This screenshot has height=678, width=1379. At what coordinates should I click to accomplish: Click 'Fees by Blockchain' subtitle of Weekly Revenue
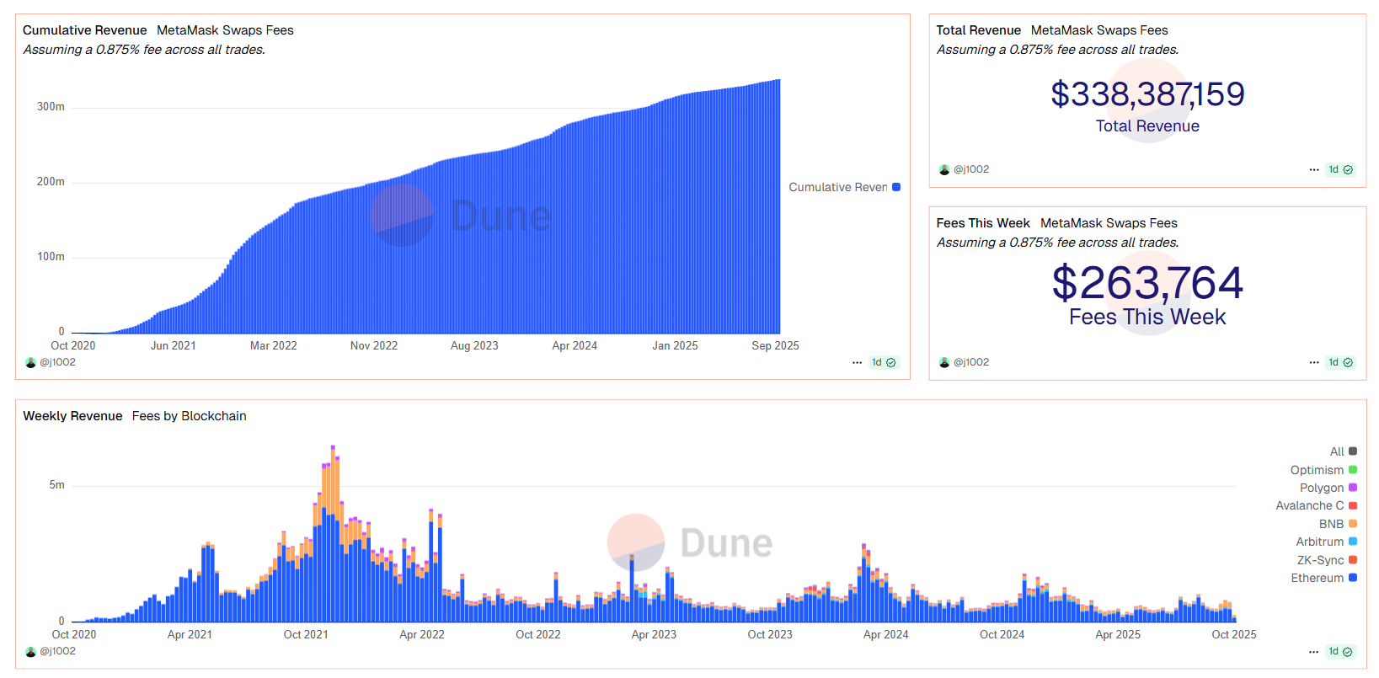tap(190, 416)
